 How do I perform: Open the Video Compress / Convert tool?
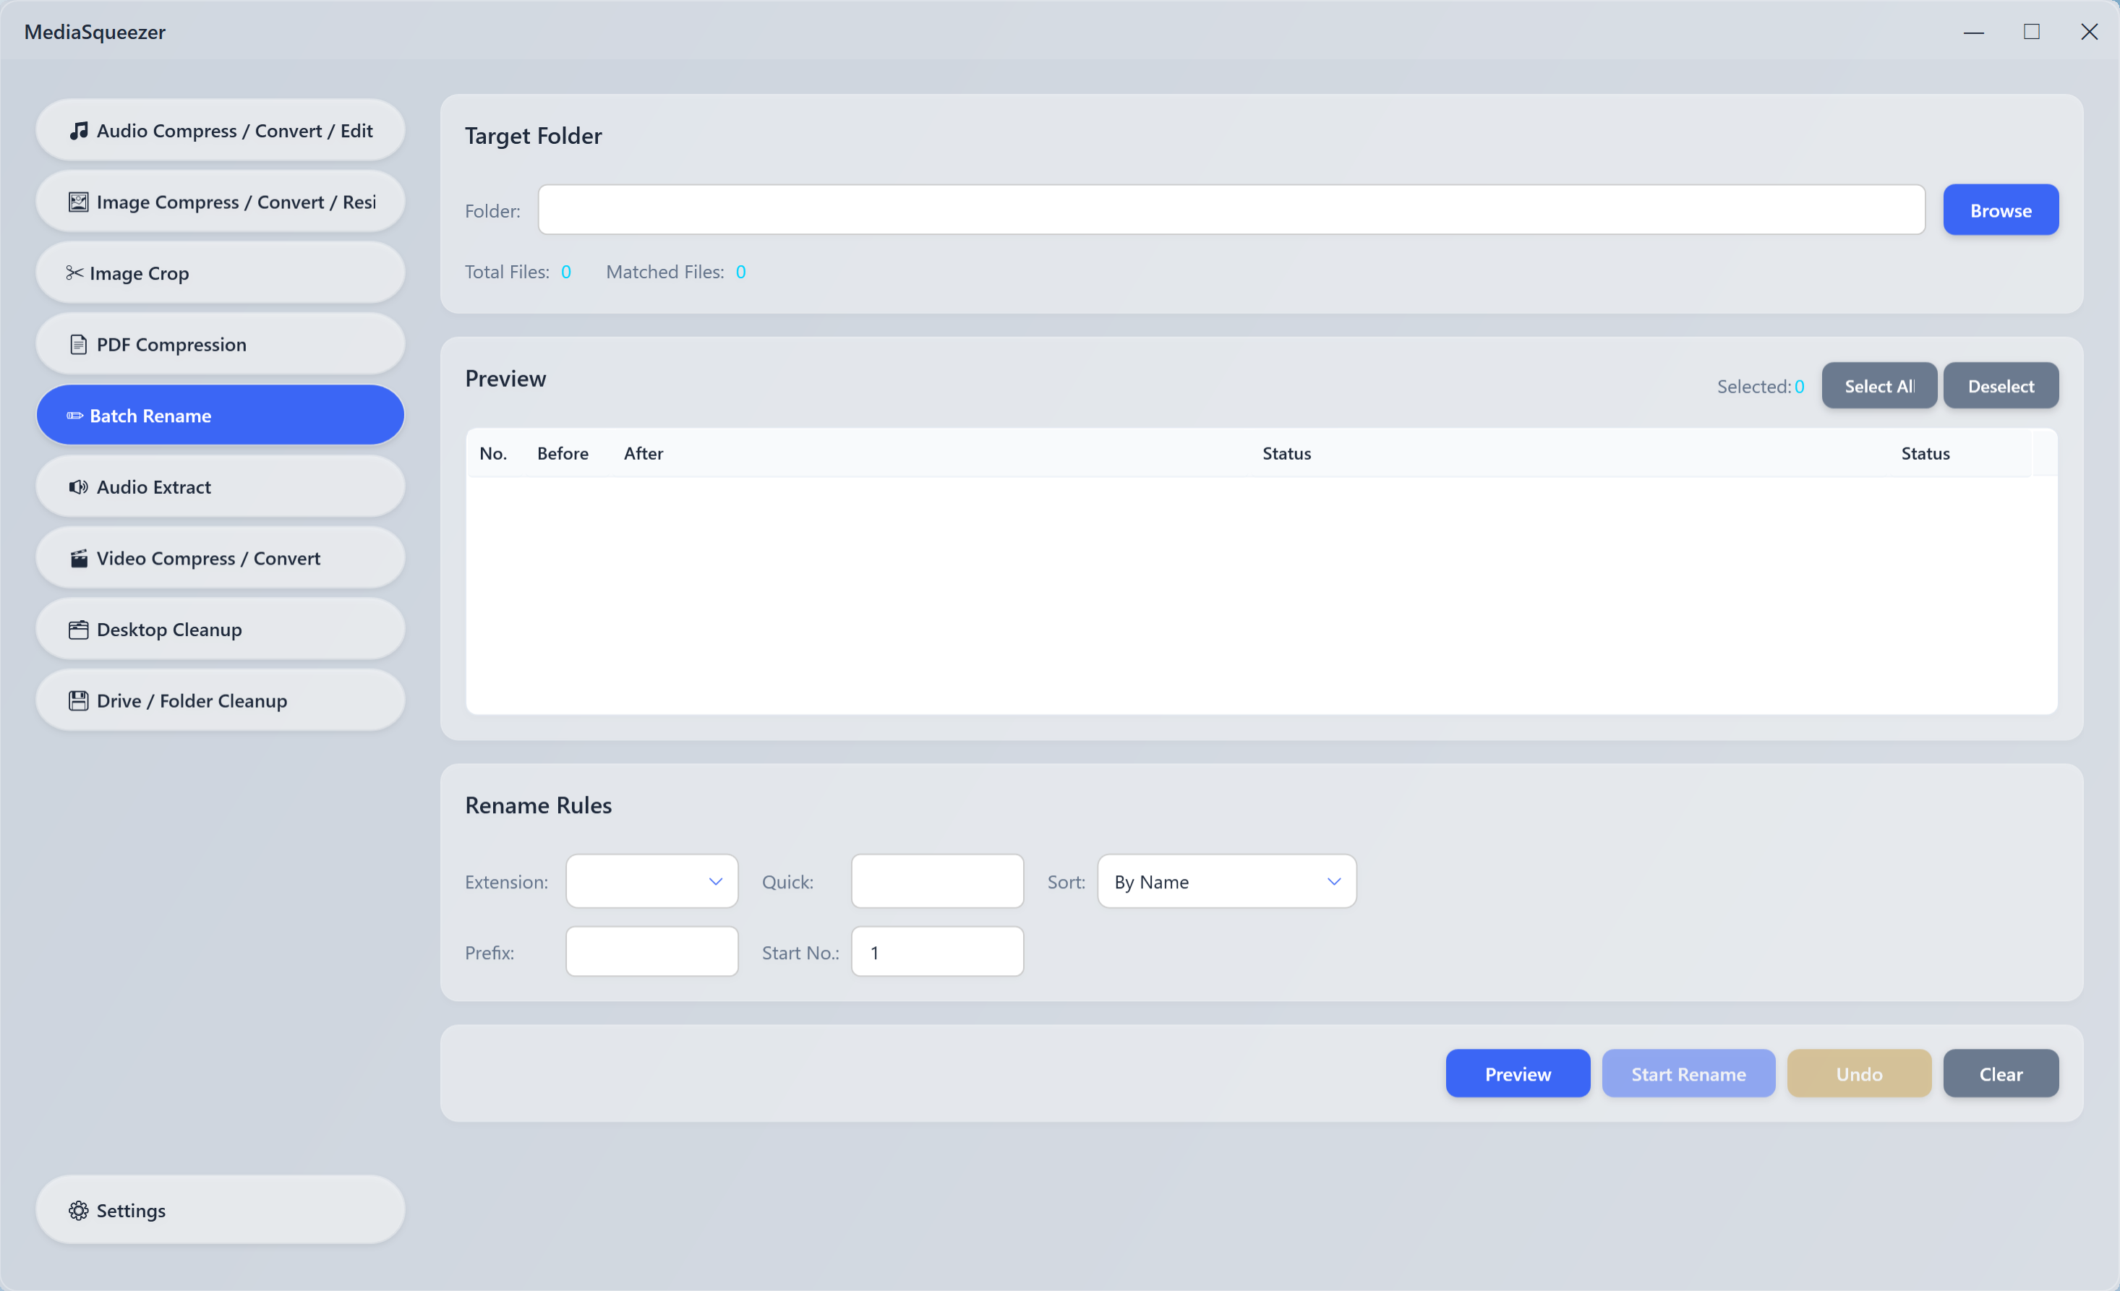[x=219, y=557]
